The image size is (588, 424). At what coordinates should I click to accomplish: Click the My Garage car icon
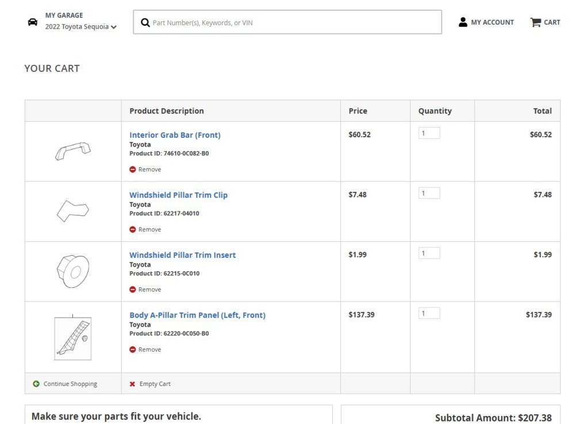[33, 22]
